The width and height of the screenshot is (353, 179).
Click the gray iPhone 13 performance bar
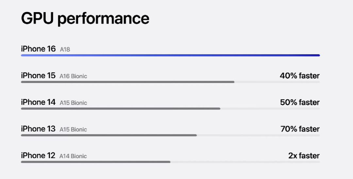click(109, 135)
